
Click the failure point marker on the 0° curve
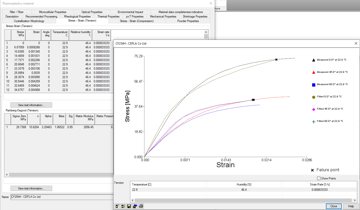(276, 60)
